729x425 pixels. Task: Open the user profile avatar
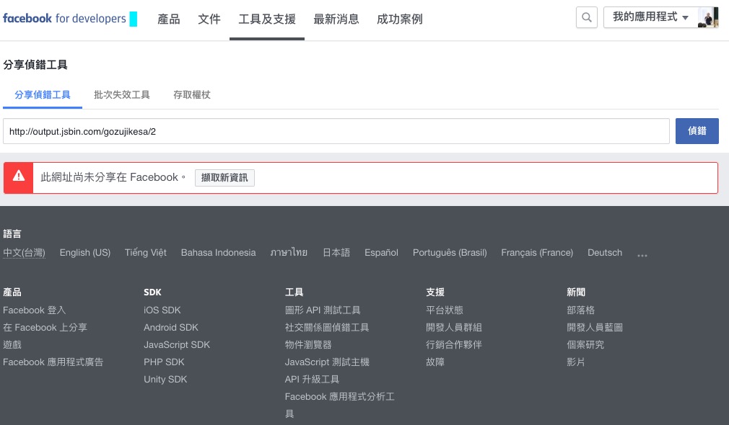click(708, 17)
